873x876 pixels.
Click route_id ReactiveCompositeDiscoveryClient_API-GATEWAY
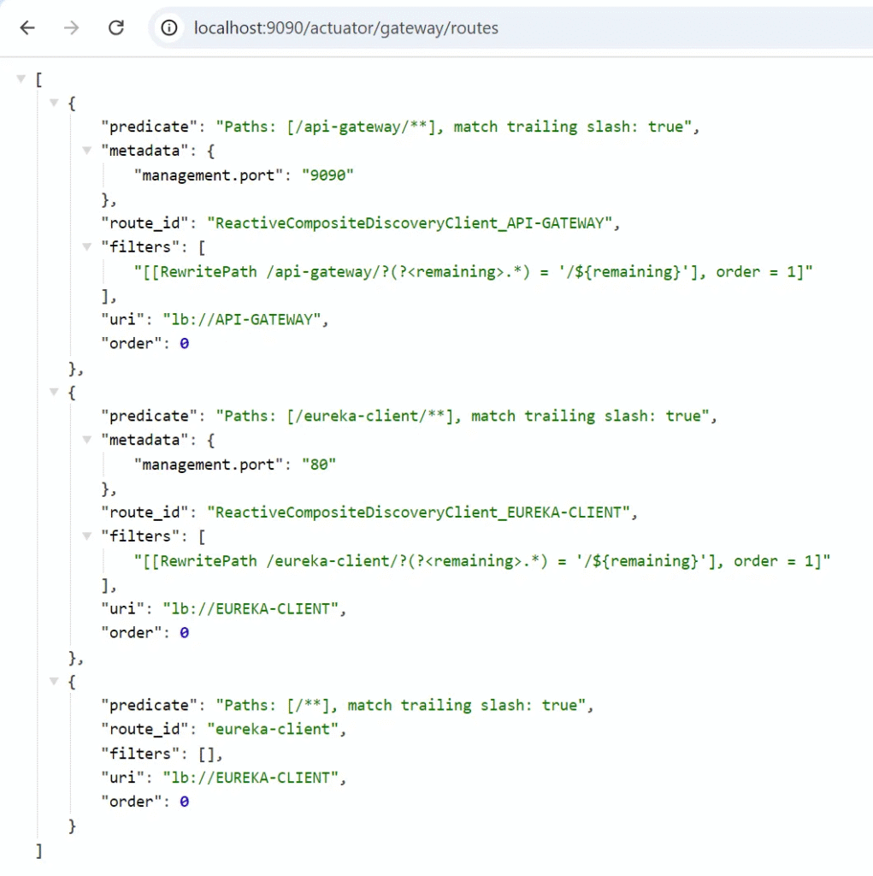[x=410, y=223]
